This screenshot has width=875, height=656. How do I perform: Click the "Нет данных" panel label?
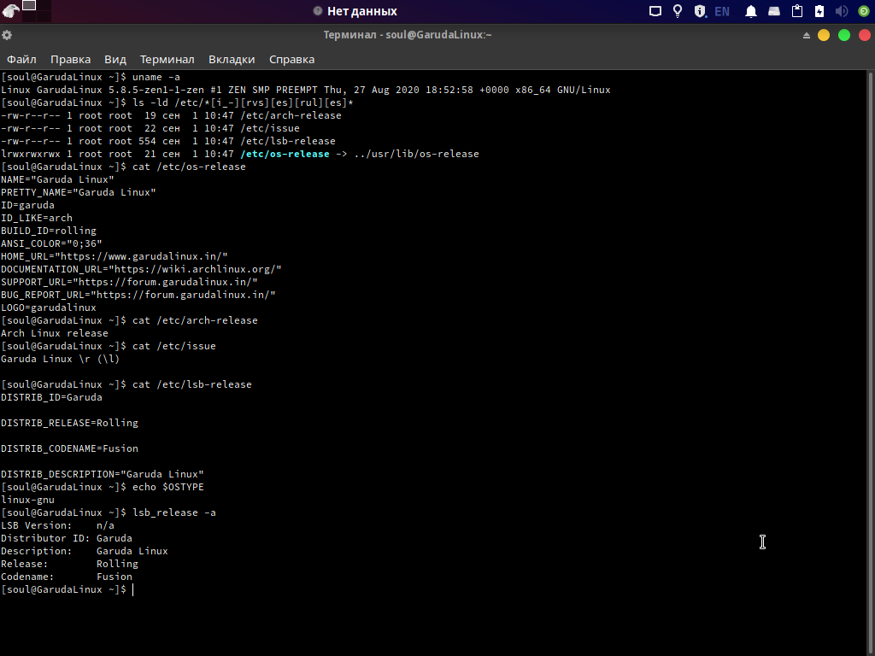(362, 11)
